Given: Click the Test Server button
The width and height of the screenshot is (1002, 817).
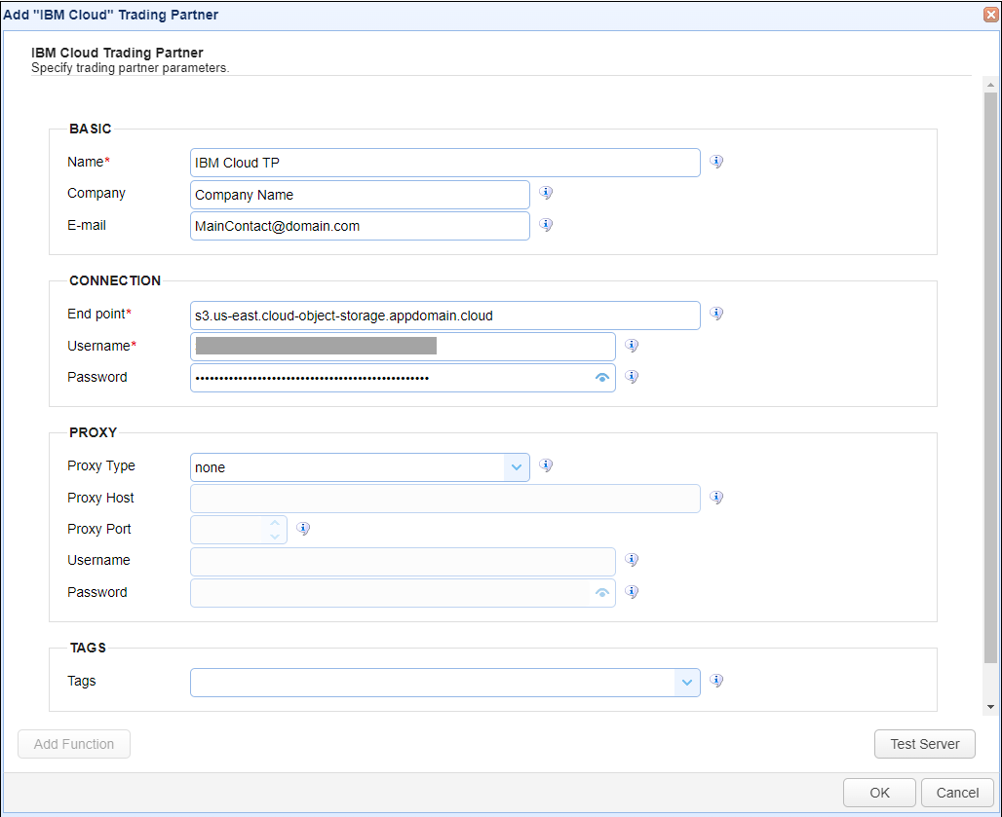Looking at the screenshot, I should coord(925,744).
